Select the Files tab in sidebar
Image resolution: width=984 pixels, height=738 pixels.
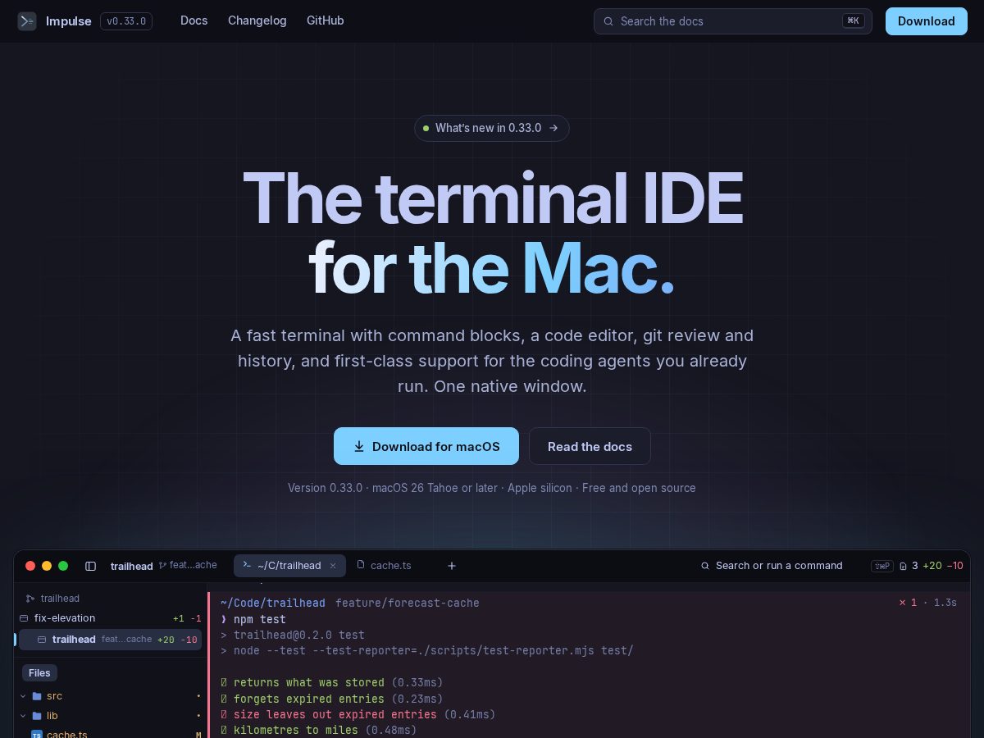(39, 673)
